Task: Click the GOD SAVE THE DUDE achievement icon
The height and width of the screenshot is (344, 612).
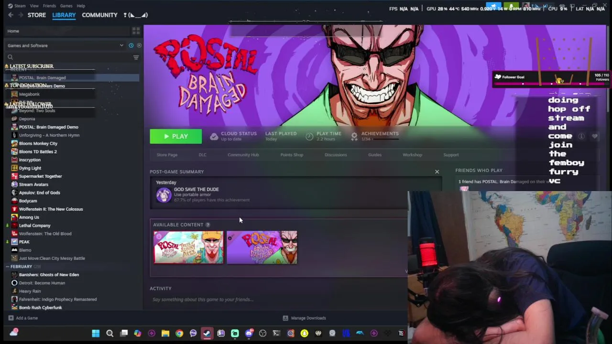Action: [164, 195]
